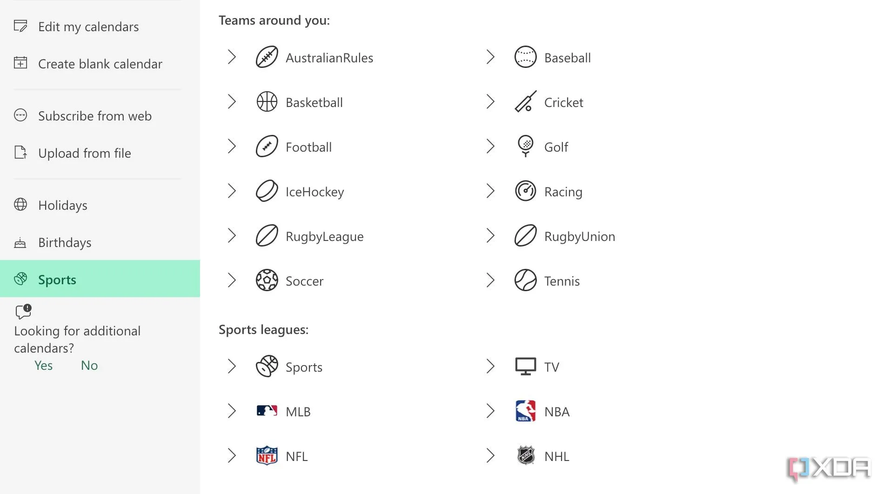
Task: Expand the Baseball category chevron
Action: coord(490,57)
